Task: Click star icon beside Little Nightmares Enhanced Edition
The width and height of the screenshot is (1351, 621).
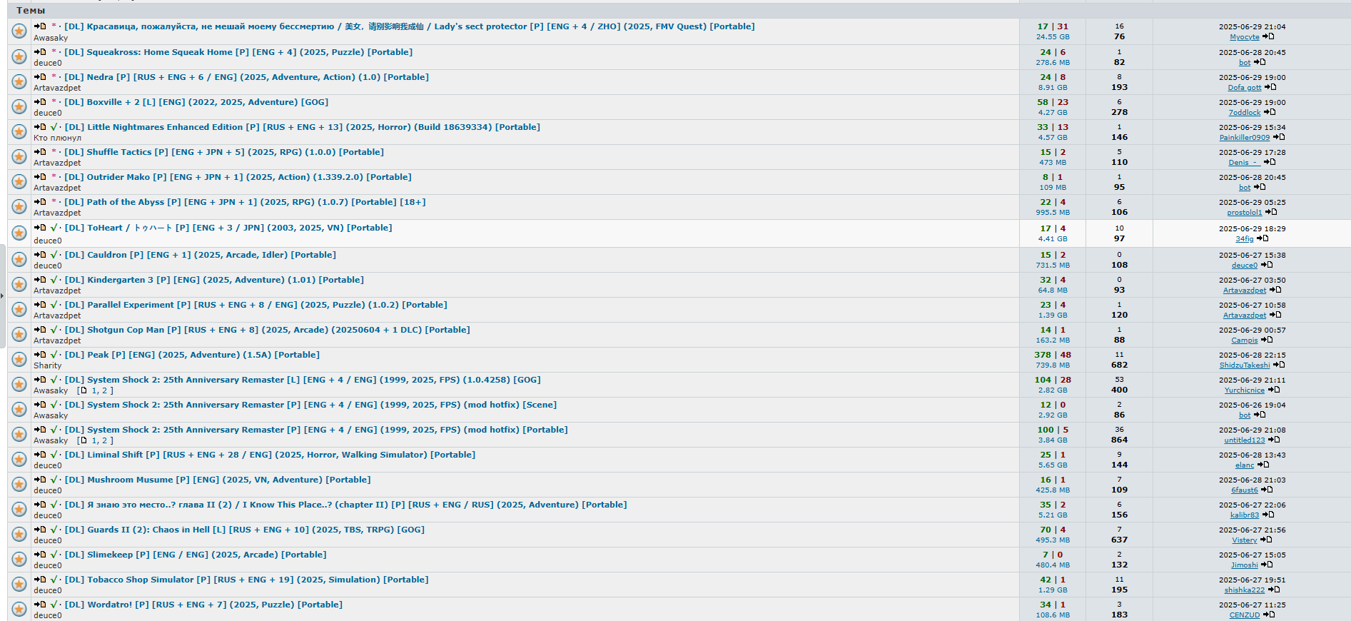Action: pos(19,131)
